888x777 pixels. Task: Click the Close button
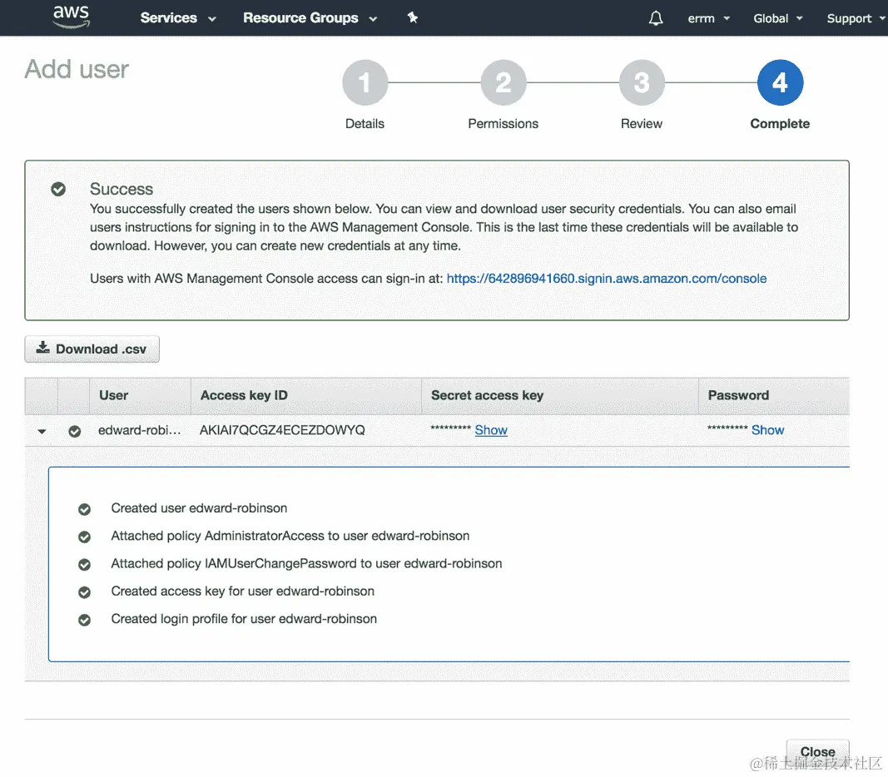pos(817,751)
